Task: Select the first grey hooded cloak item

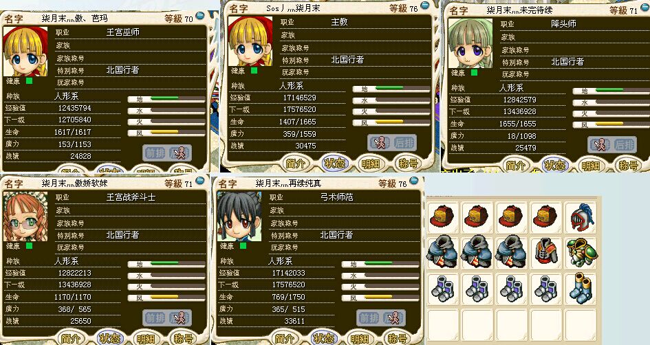Action: (442, 252)
